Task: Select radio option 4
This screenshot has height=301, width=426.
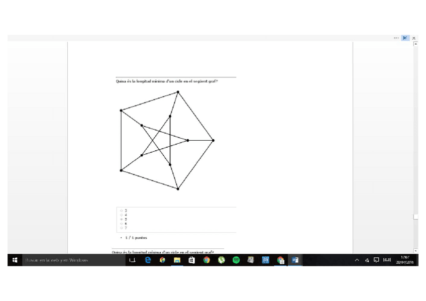Action: (x=122, y=215)
